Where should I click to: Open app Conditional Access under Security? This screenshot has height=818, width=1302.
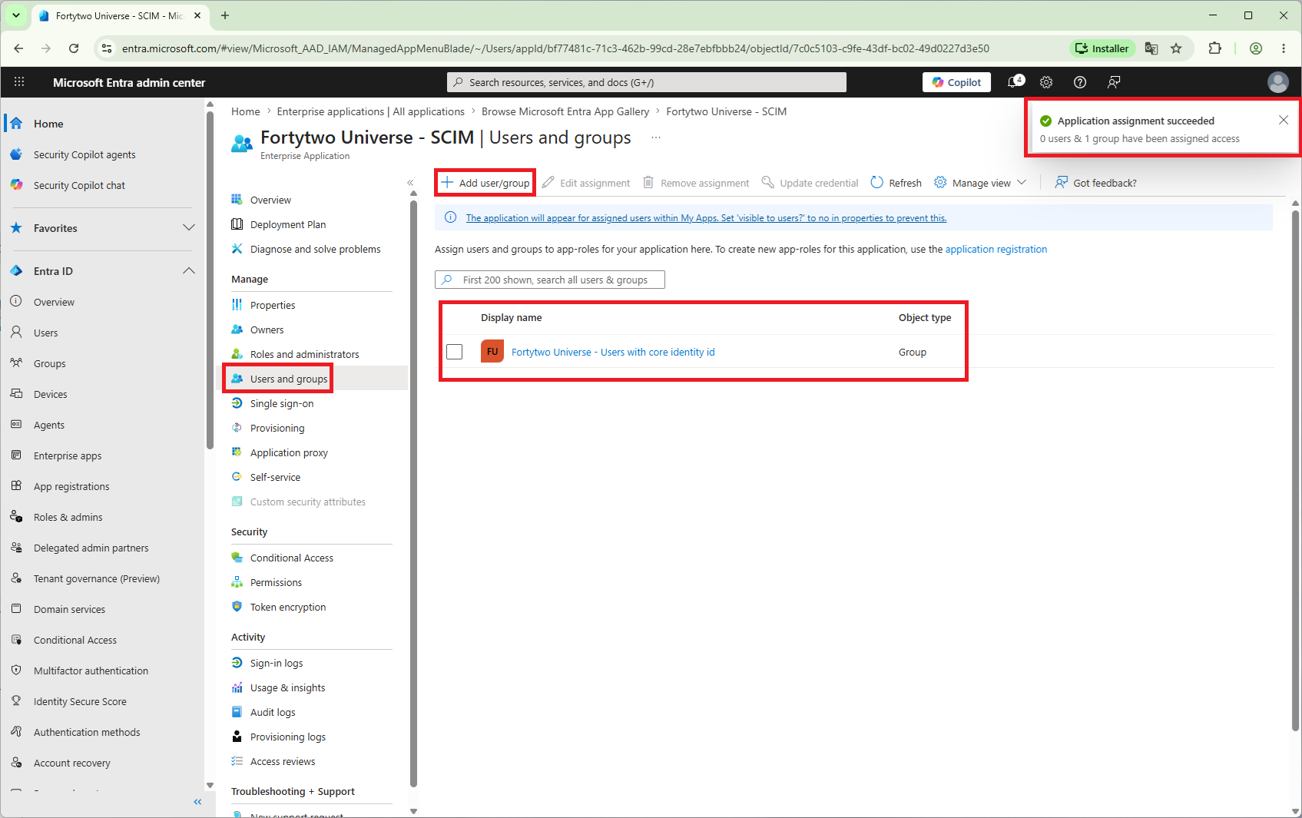click(x=292, y=558)
